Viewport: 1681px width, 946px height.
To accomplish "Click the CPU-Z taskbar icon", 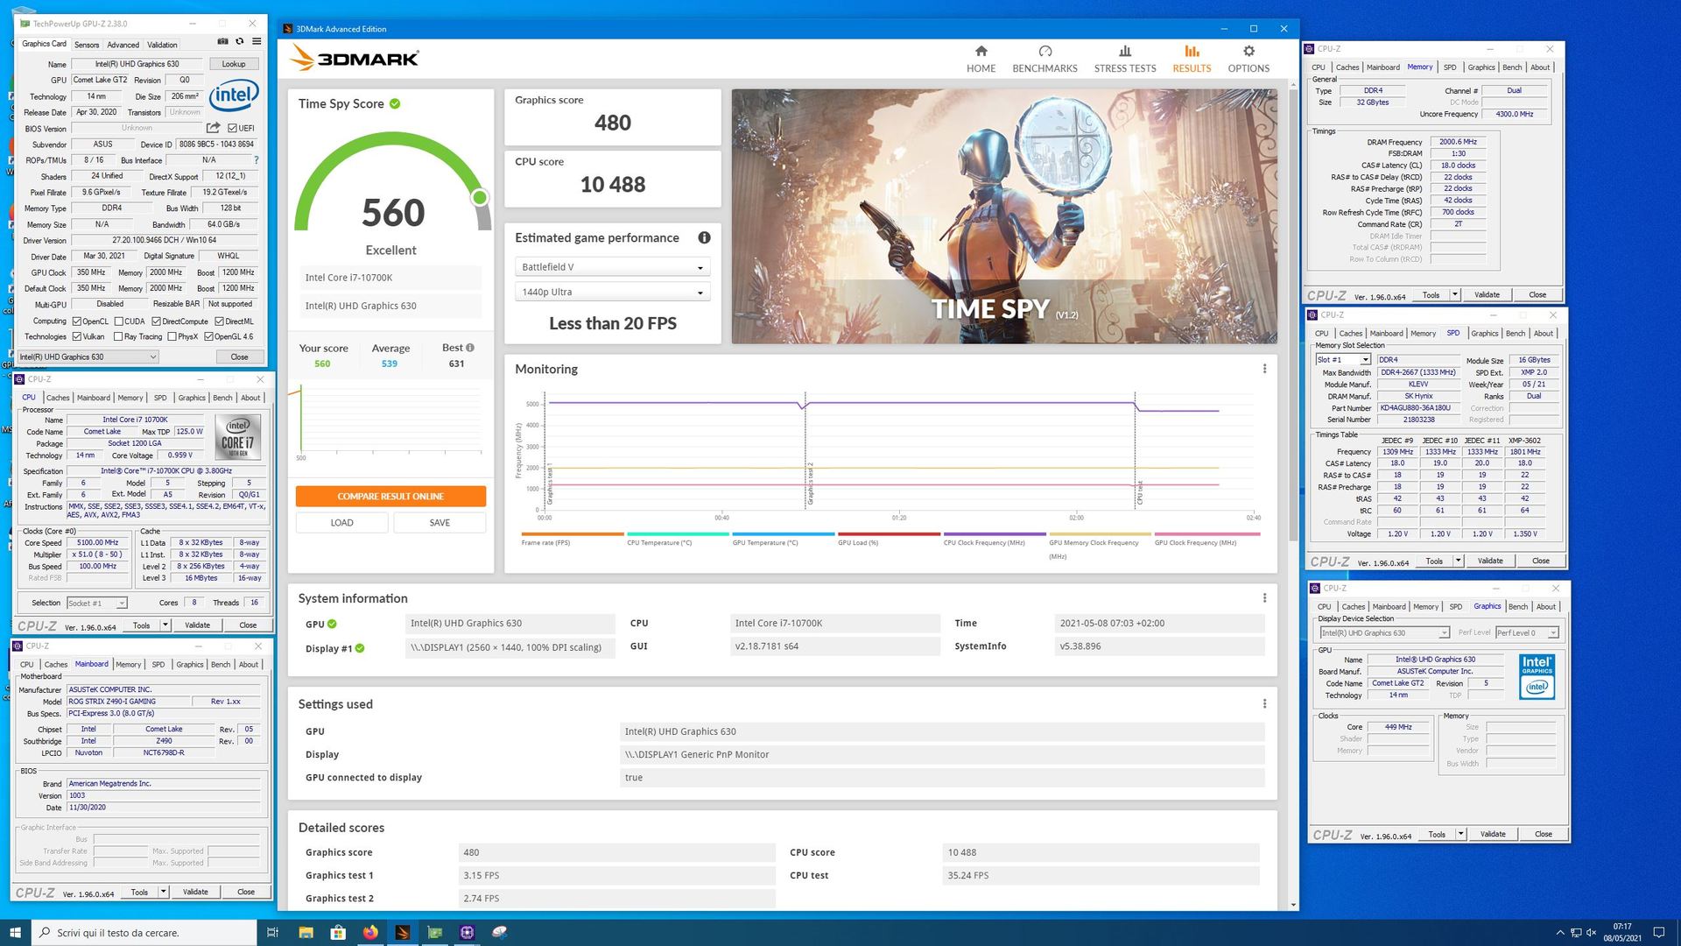I will pos(468,932).
